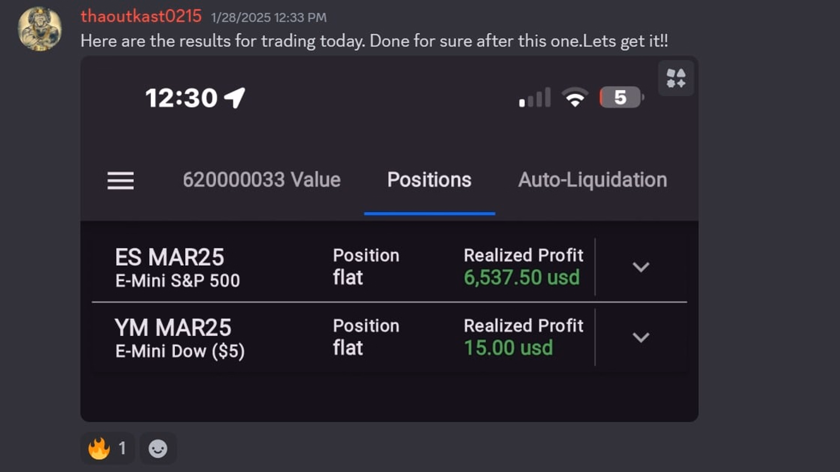The height and width of the screenshot is (472, 840).
Task: Expand the ES MAR25 position row
Action: coord(641,267)
